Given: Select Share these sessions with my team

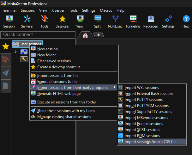Looking at the screenshot, I should pyautogui.click(x=74, y=111).
